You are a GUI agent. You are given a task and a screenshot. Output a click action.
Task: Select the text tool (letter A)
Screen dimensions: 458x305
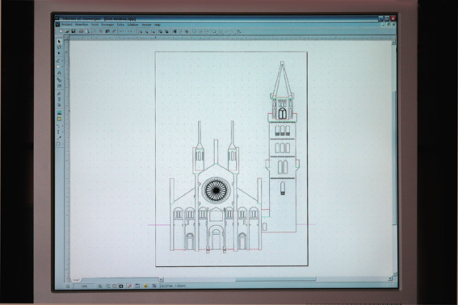point(59,73)
